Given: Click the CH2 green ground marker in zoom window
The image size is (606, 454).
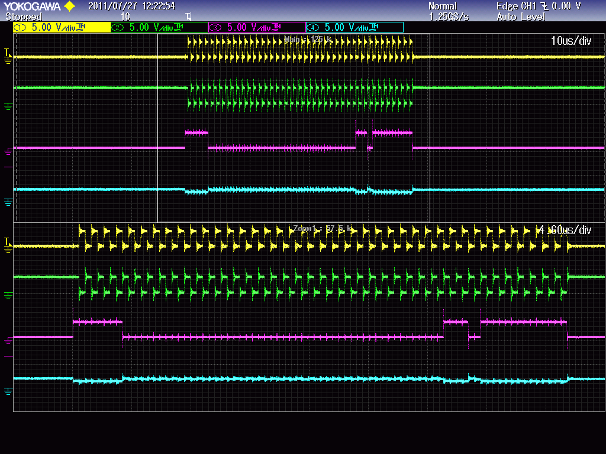Looking at the screenshot, I should (8, 296).
